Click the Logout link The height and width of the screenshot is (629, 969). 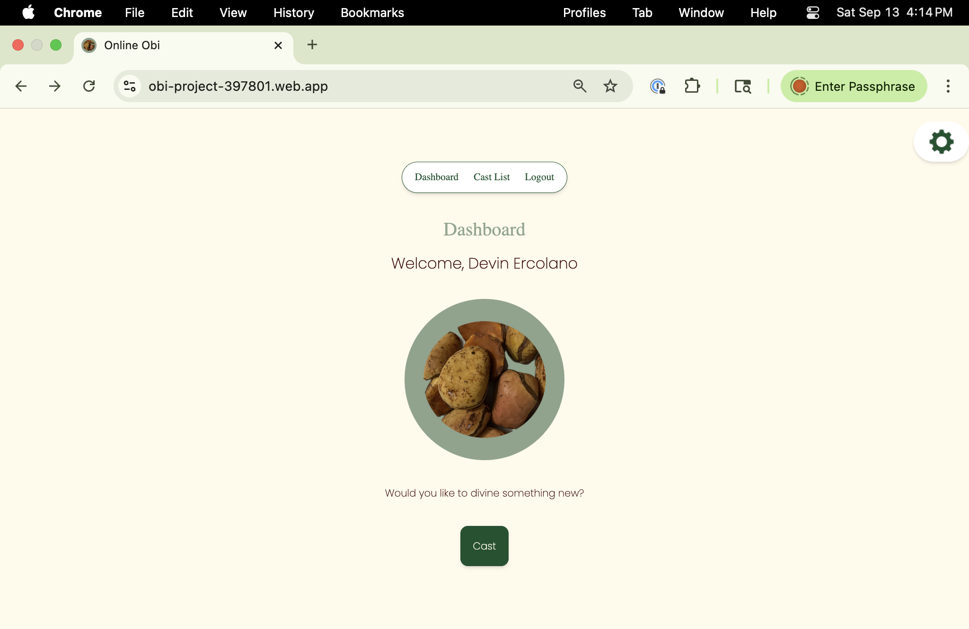click(x=539, y=177)
